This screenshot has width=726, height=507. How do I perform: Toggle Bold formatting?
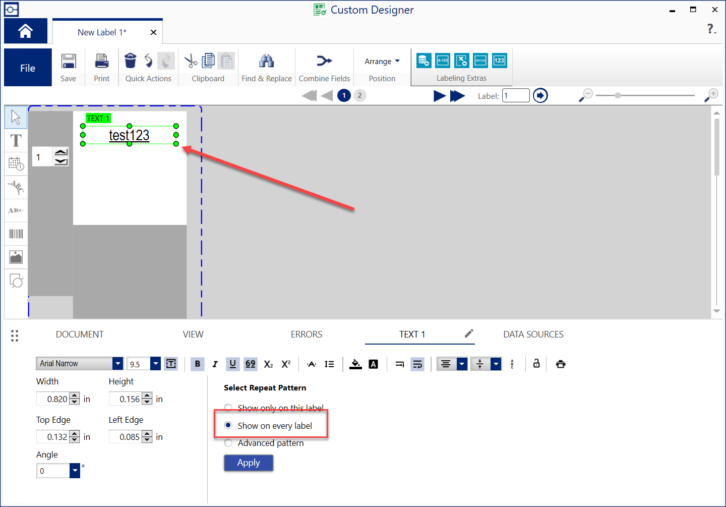(198, 364)
